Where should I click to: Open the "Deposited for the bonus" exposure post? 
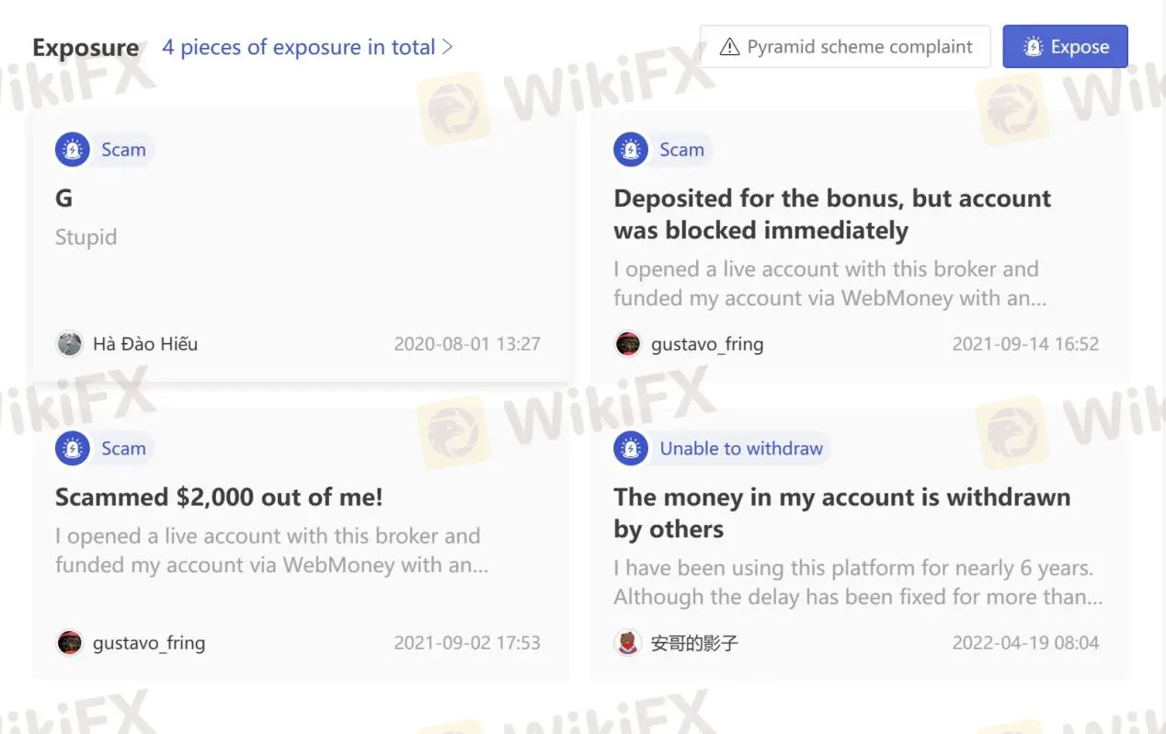[x=832, y=213]
